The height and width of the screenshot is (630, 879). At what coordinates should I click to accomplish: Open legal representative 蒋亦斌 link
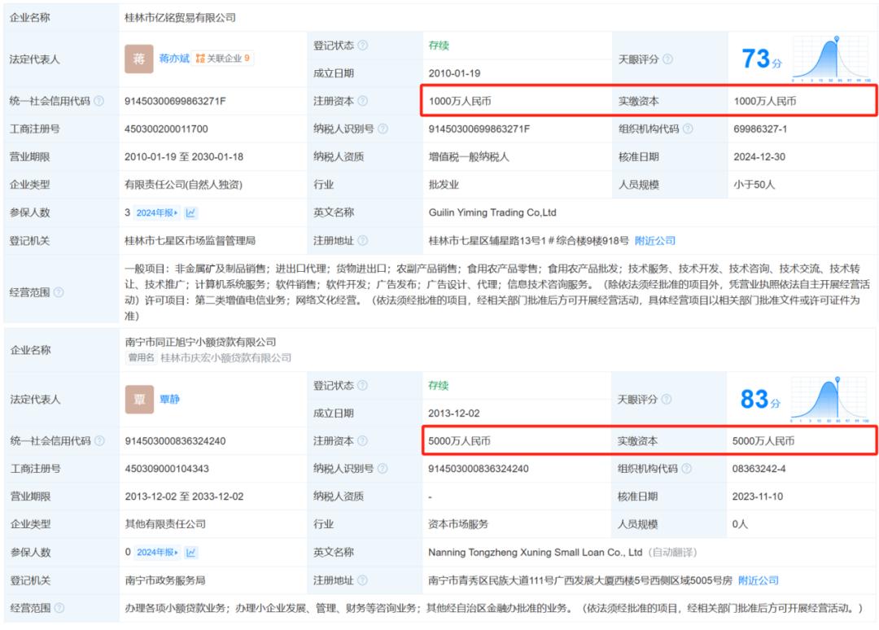point(174,59)
